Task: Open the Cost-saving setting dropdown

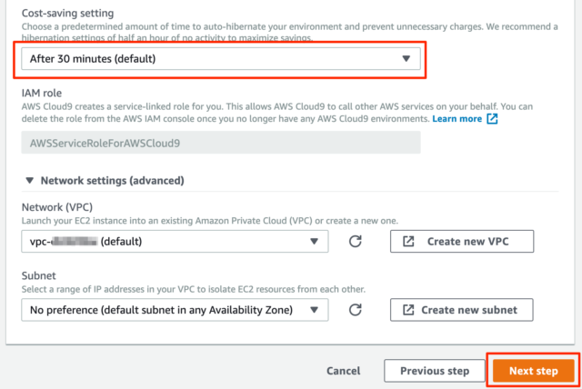Action: coord(221,58)
